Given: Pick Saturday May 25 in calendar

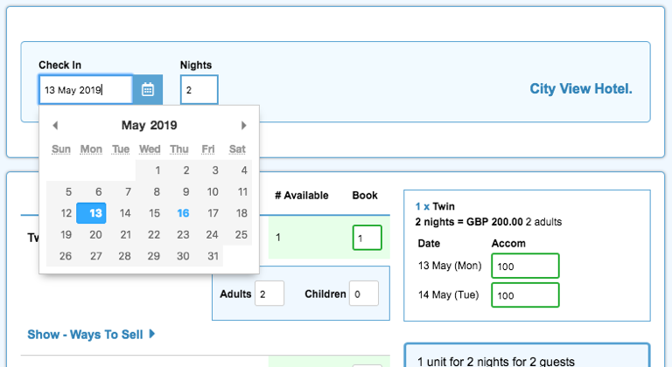Looking at the screenshot, I should pos(241,234).
